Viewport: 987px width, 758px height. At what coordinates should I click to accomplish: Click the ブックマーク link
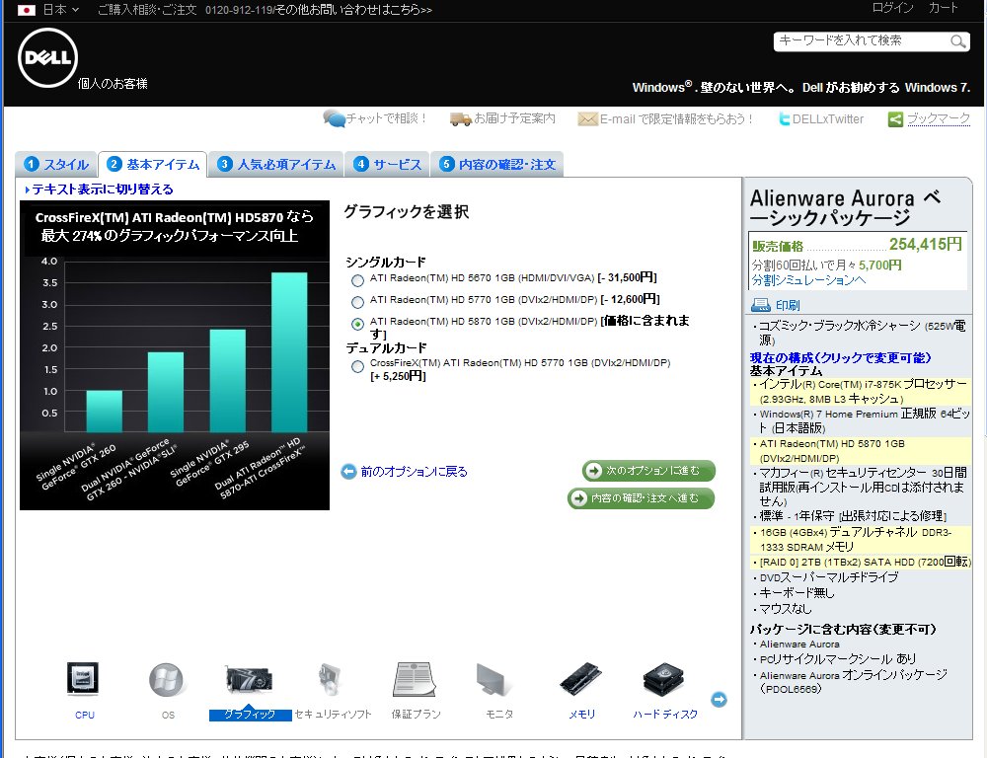939,119
